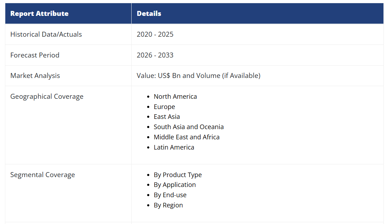The image size is (387, 224).
Task: Click the Europe list item
Action: [164, 107]
